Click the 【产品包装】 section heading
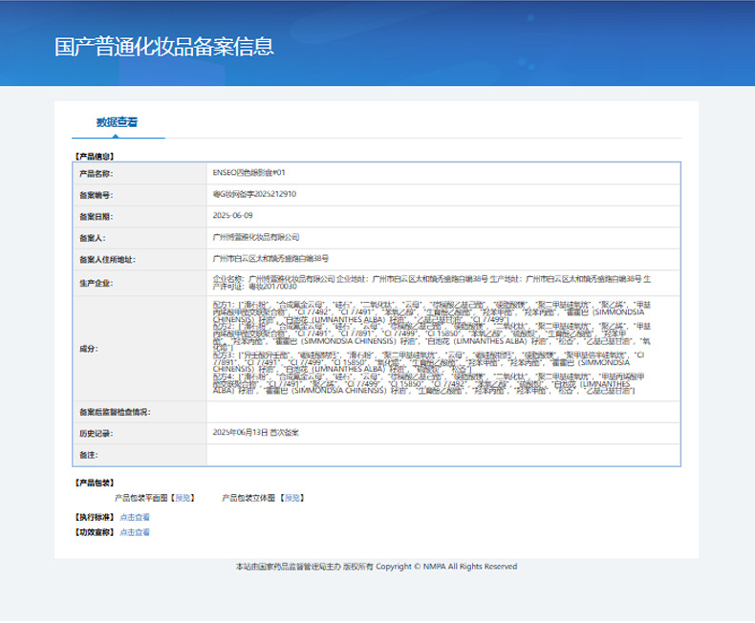The width and height of the screenshot is (755, 623). 95,483
